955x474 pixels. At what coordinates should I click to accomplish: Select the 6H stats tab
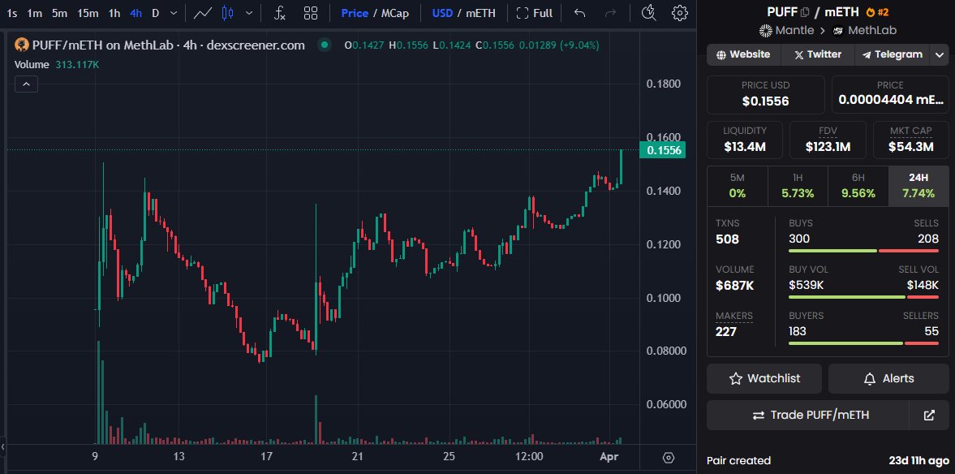click(858, 186)
